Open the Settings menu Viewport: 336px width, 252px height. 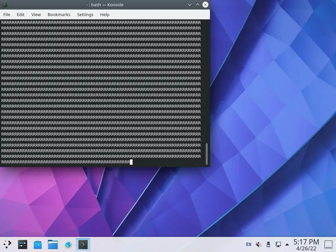tap(85, 14)
